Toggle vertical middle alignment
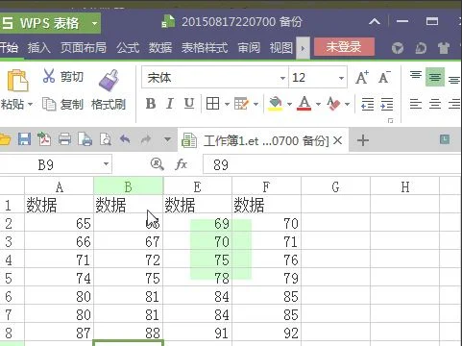This screenshot has width=462, height=346. tap(435, 77)
